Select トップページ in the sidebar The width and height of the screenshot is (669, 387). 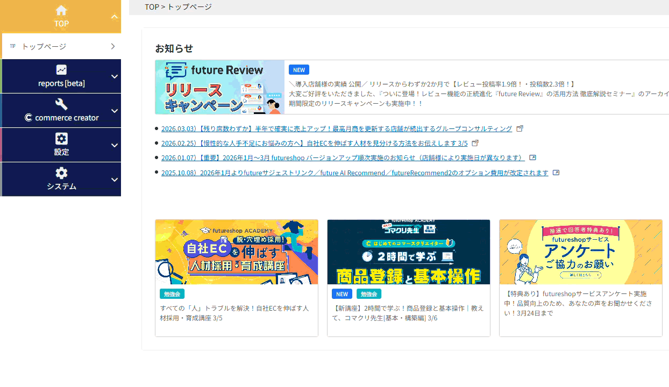click(x=44, y=47)
